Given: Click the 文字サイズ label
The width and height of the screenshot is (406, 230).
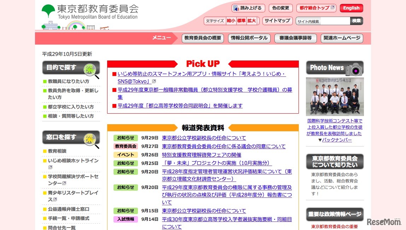Looking at the screenshot, I should click(x=215, y=21).
